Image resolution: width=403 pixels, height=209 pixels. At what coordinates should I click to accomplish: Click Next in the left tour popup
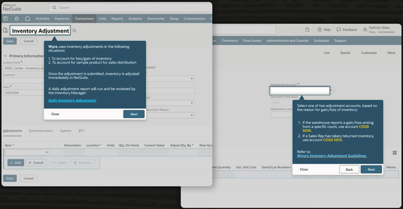pos(134,114)
